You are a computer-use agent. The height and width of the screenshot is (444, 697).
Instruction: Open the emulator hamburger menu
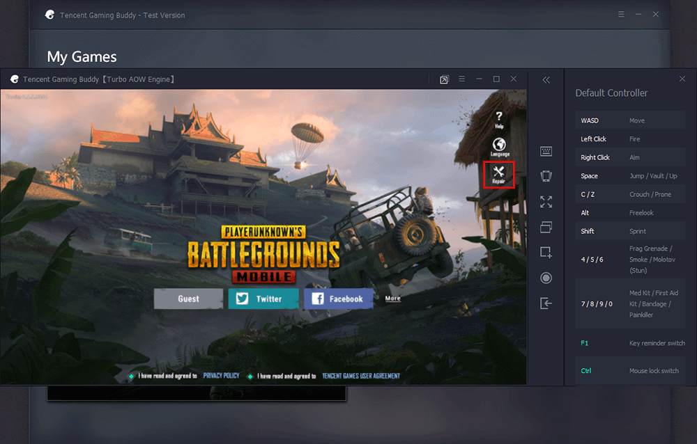point(462,79)
